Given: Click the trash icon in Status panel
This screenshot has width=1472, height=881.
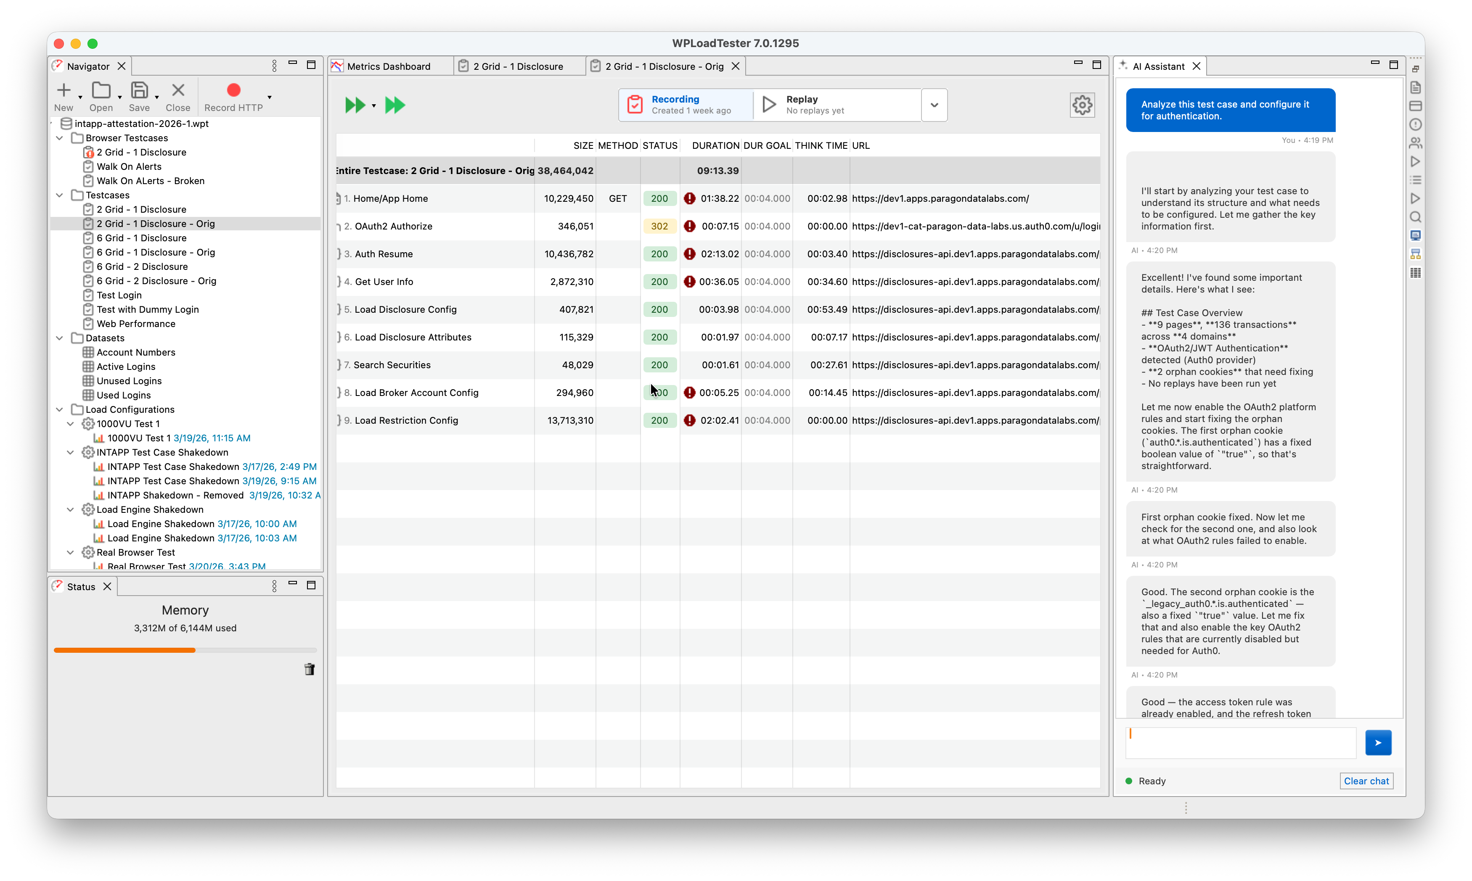Looking at the screenshot, I should pos(310,669).
